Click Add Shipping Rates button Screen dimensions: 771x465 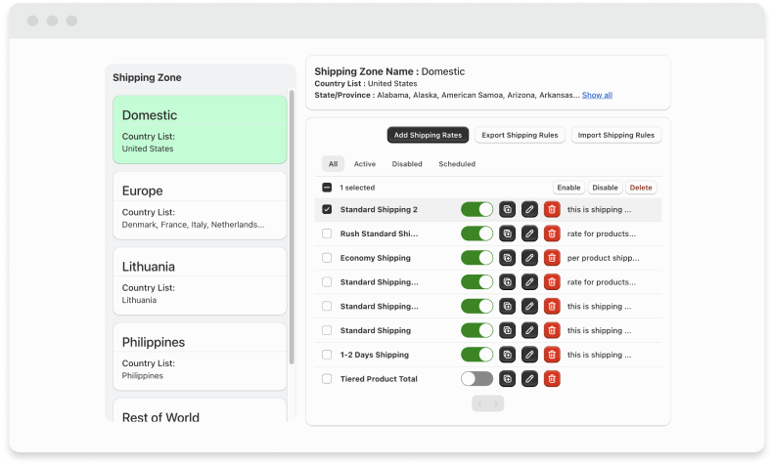point(428,135)
